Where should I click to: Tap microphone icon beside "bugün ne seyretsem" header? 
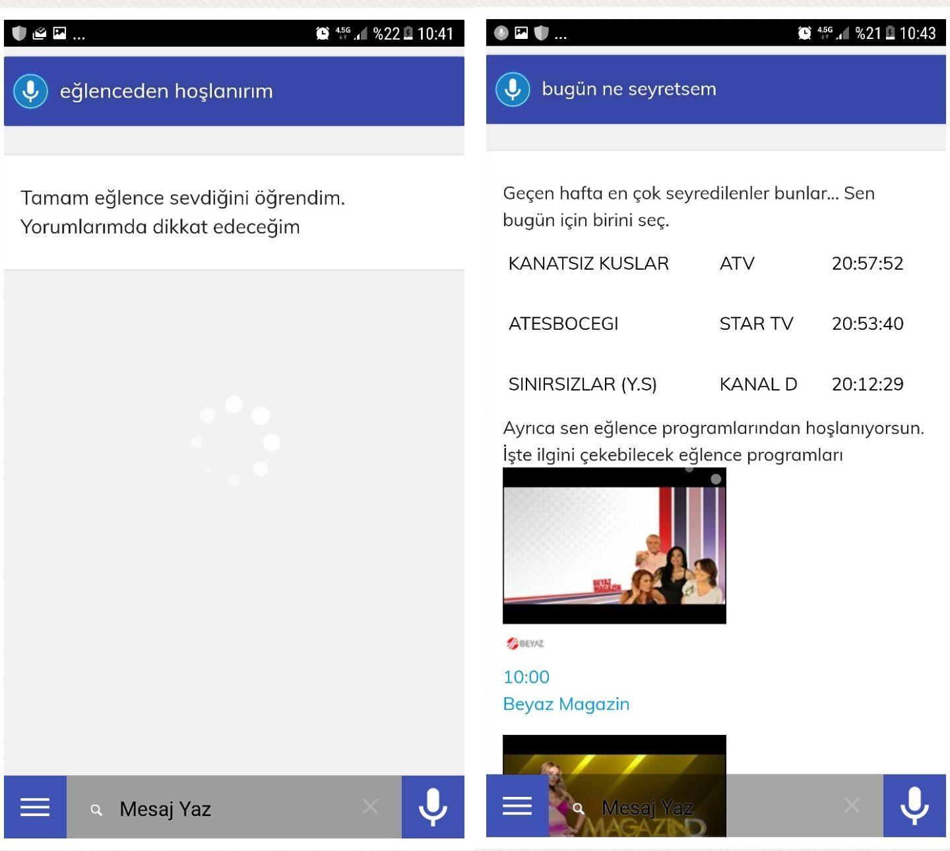[513, 89]
